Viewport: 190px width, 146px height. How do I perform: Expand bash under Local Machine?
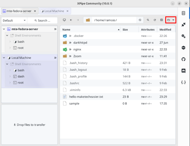[10, 70]
